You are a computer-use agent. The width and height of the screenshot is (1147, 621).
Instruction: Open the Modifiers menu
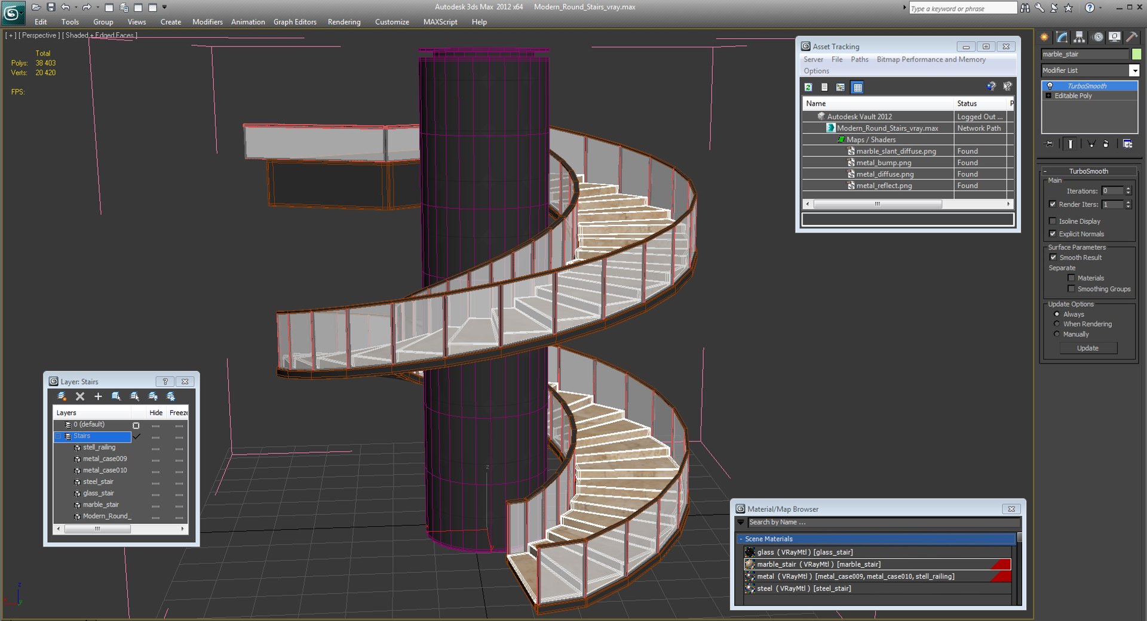coord(207,22)
